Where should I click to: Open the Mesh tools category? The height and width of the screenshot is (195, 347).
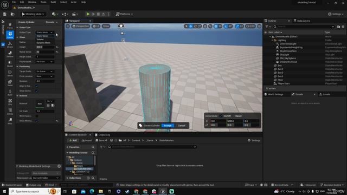[x=10, y=73]
